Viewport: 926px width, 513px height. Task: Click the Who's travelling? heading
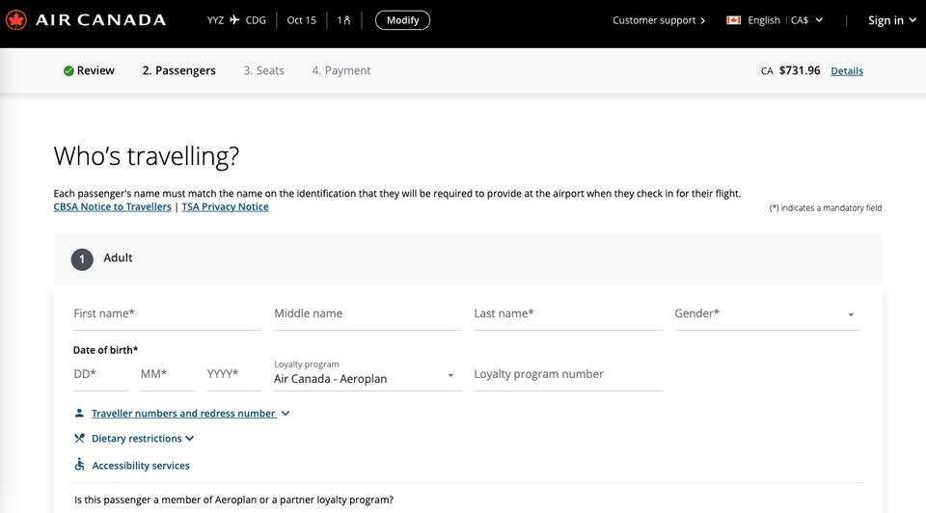[x=147, y=156]
